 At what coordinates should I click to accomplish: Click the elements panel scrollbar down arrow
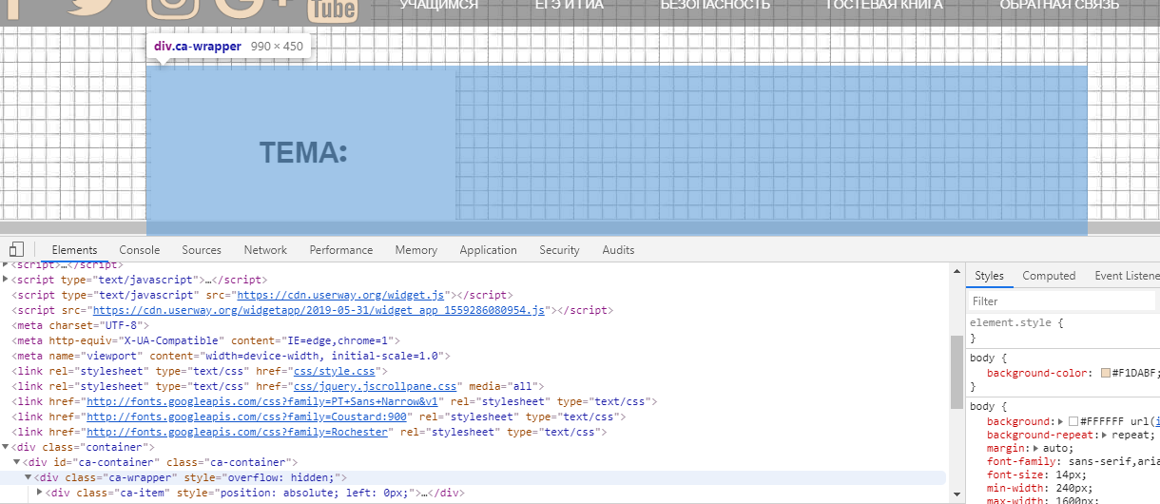956,495
